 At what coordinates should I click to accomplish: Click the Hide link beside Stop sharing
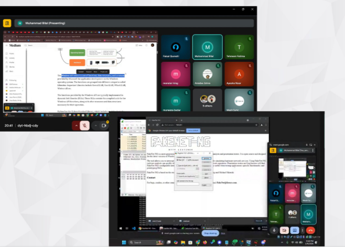click(223, 233)
